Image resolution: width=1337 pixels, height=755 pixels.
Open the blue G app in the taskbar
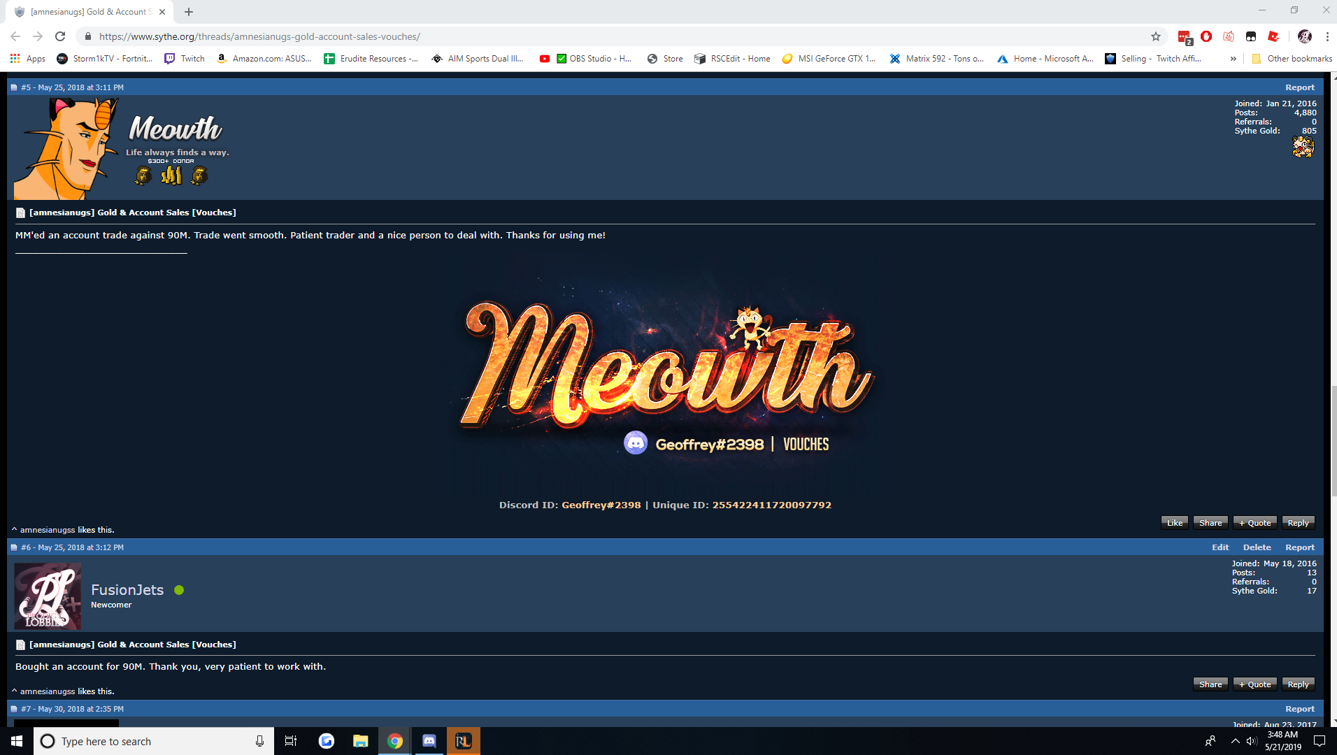tap(327, 741)
